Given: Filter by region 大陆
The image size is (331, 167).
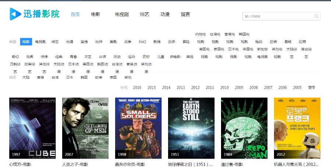Looking at the screenshot, I should (26, 77).
